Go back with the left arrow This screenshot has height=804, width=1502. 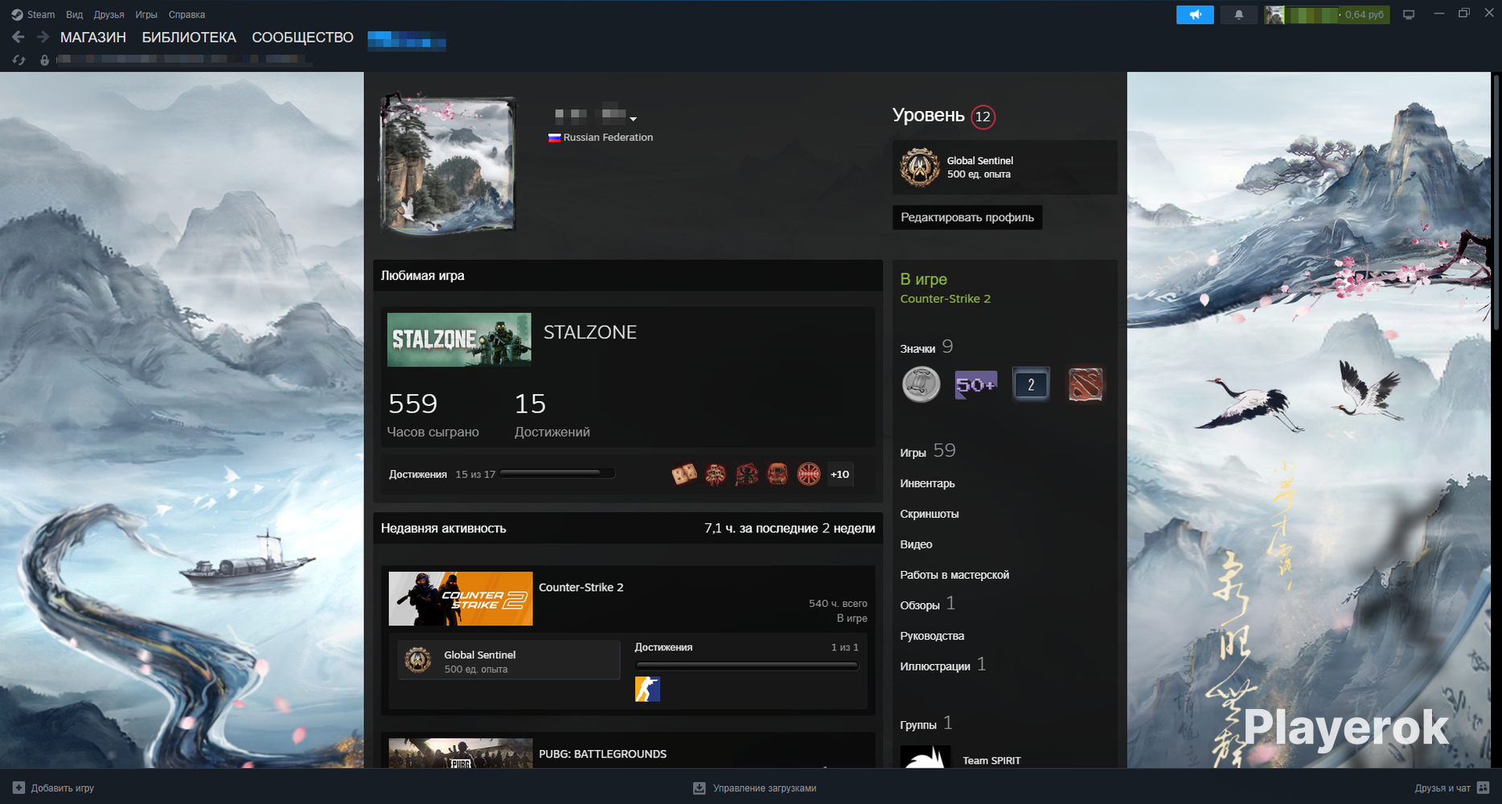(x=18, y=37)
